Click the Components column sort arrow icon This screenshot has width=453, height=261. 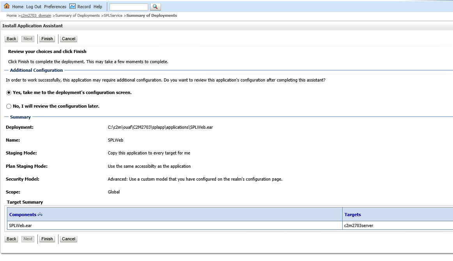click(40, 215)
